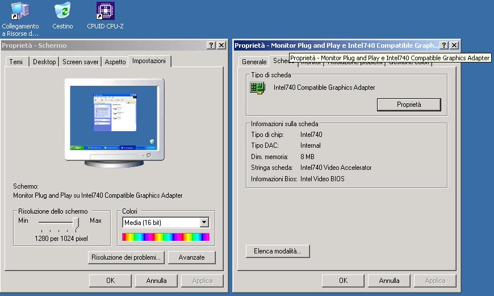Close the Monitor Plug and Play properties window
Image resolution: width=494 pixels, height=296 pixels.
coord(454,45)
